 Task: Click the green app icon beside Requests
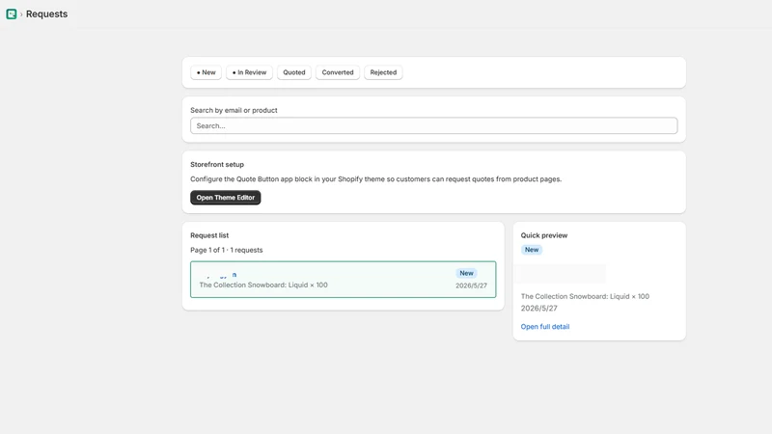point(12,14)
